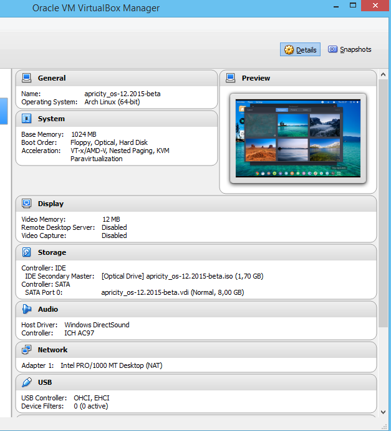
Task: Open the System settings header link
Action: pyautogui.click(x=51, y=119)
